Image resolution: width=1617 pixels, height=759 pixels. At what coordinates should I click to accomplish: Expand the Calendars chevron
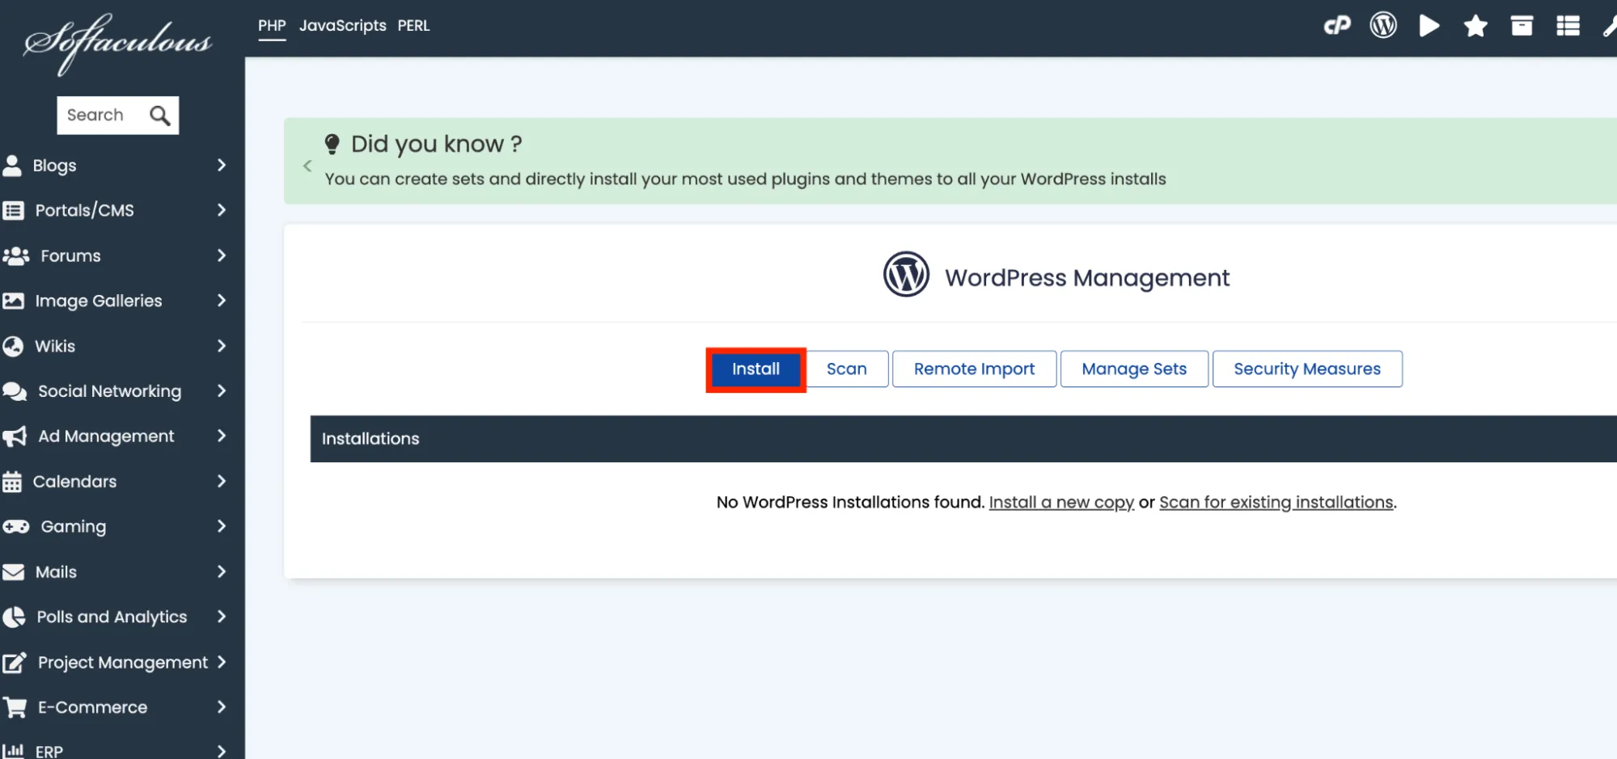click(222, 482)
